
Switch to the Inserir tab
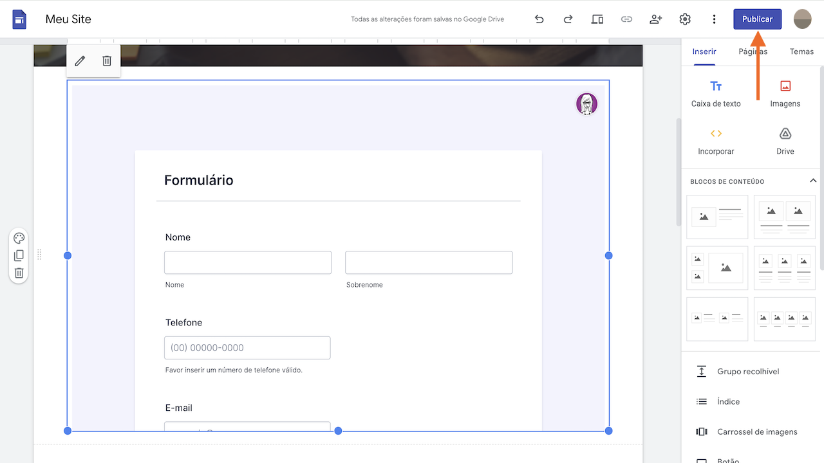[x=704, y=51]
